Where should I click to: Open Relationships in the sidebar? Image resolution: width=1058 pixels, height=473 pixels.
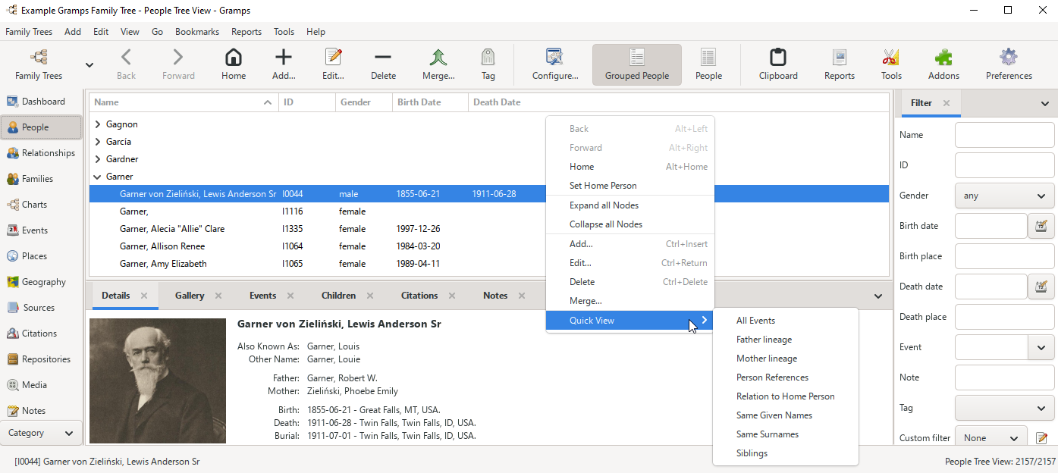(x=42, y=153)
